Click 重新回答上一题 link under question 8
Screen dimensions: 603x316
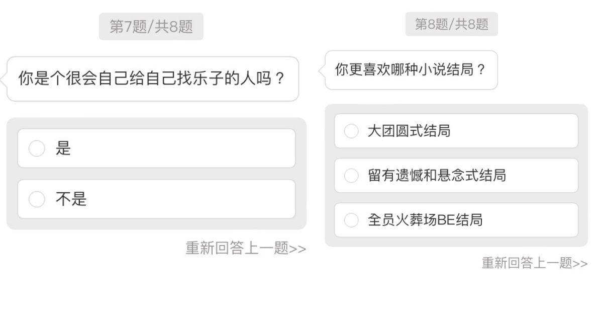(x=527, y=263)
